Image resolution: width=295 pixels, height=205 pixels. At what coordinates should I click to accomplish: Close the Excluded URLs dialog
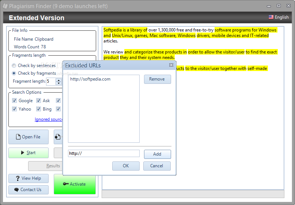(x=171, y=65)
